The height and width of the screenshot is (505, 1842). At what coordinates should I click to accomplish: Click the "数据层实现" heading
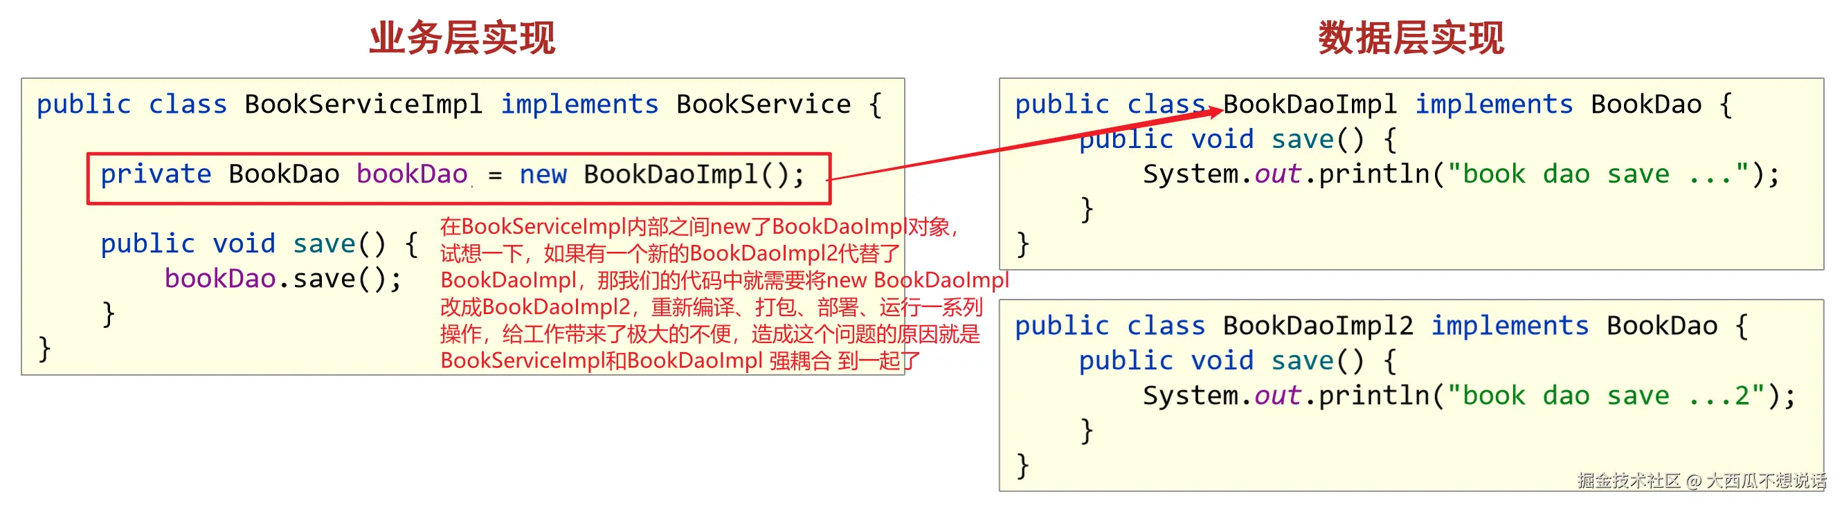(x=1411, y=38)
